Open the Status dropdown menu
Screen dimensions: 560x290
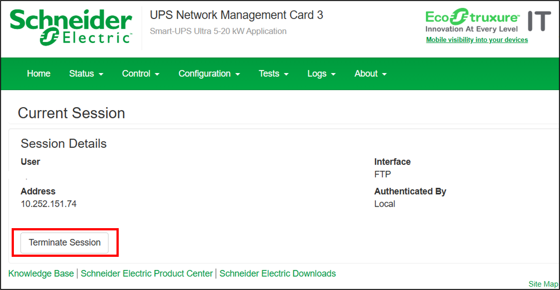click(x=86, y=74)
